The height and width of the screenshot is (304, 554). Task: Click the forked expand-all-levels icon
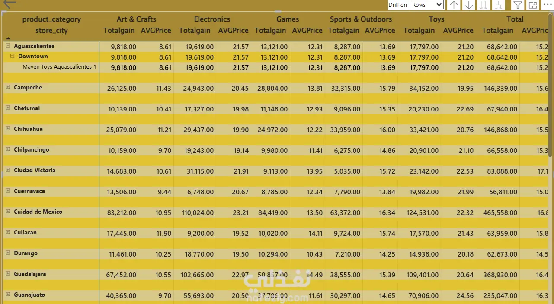point(499,5)
